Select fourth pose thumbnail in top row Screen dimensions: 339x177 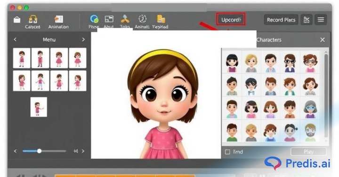[x=78, y=58]
